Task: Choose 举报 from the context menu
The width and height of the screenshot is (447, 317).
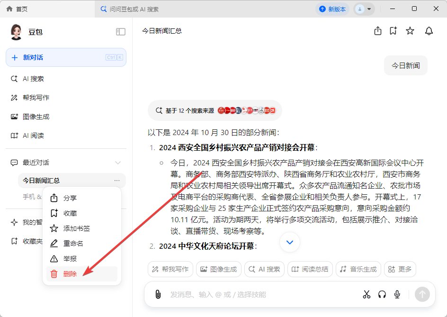Action: [x=82, y=259]
